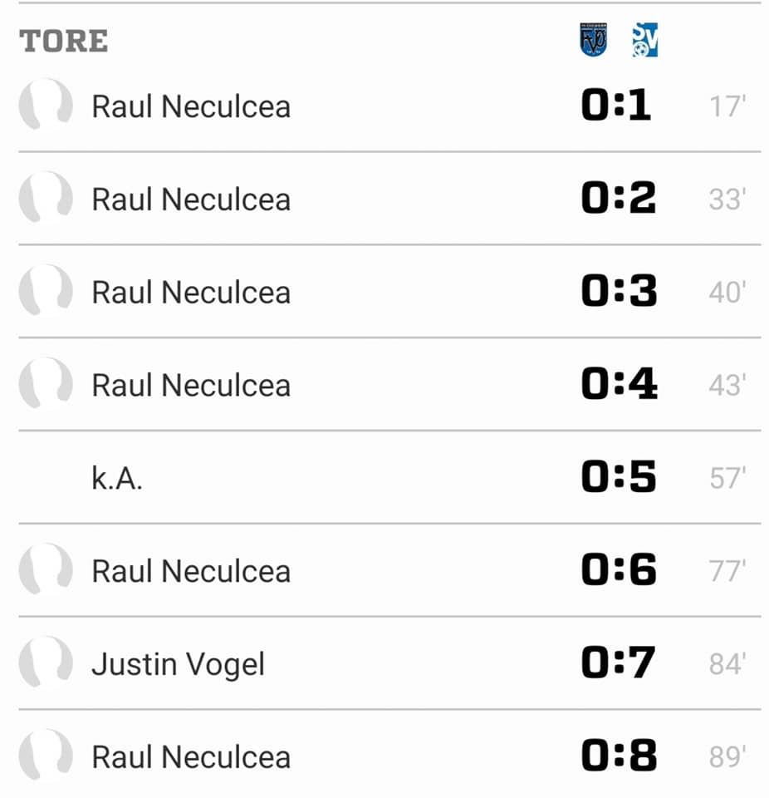769x798 pixels.
Task: Select the 33' minute marker
Action: point(727,199)
